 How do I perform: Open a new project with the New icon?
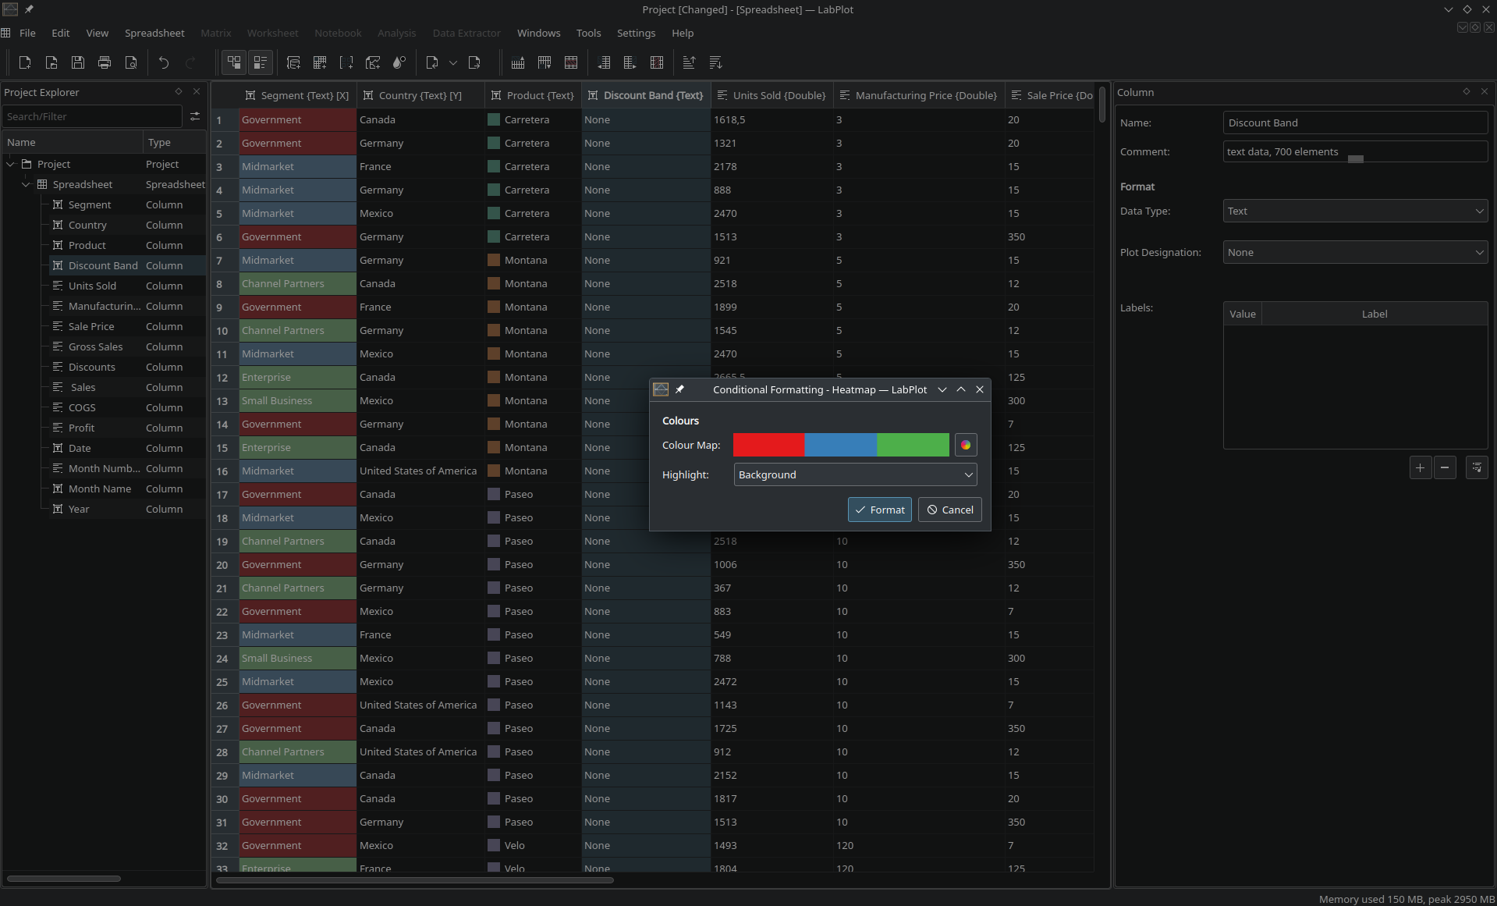tap(24, 62)
